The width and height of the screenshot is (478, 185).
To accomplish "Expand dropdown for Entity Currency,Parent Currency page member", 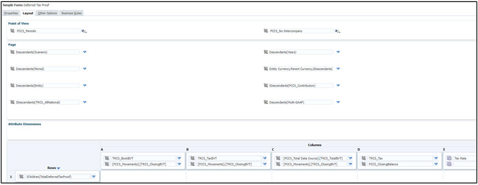I will (x=338, y=69).
